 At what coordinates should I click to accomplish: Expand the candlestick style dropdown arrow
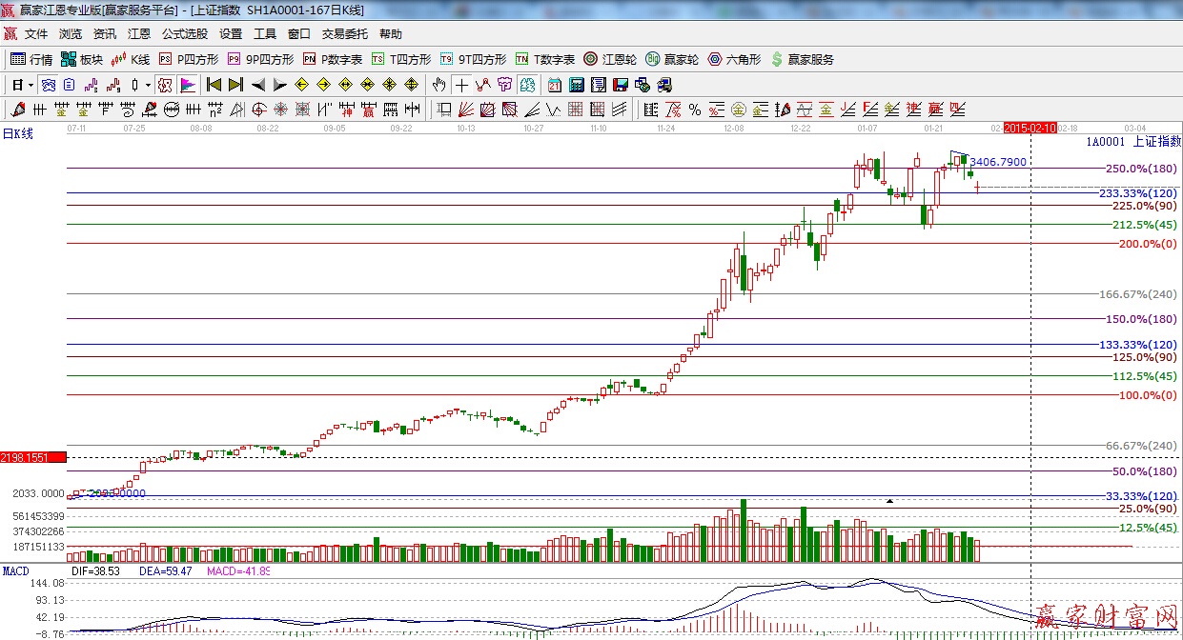pyautogui.click(x=148, y=85)
